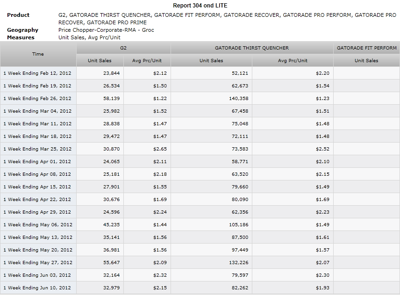Click the "GATORADE FIT PERFORM" column header

point(366,48)
